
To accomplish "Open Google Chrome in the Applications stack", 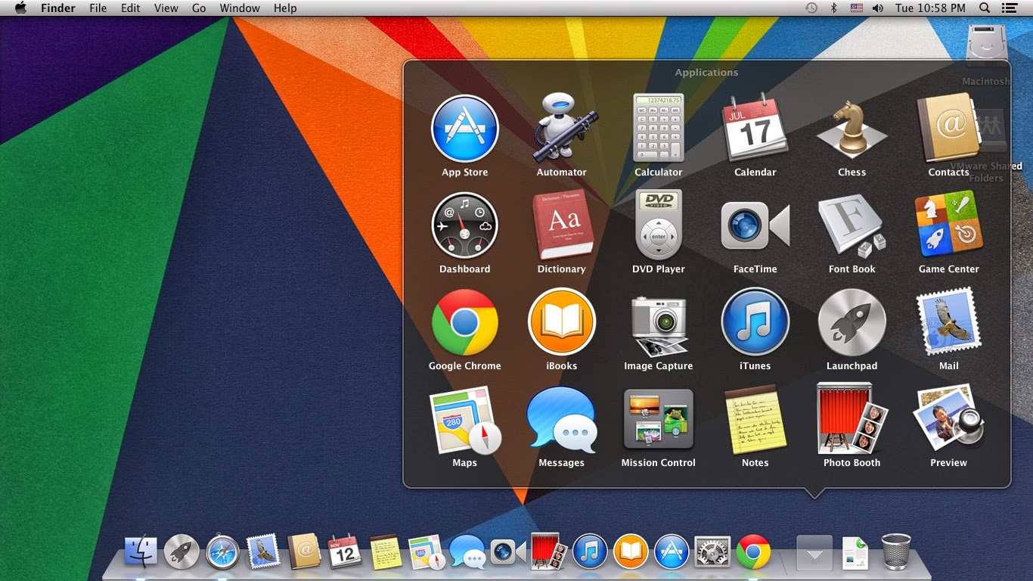I will 464,322.
